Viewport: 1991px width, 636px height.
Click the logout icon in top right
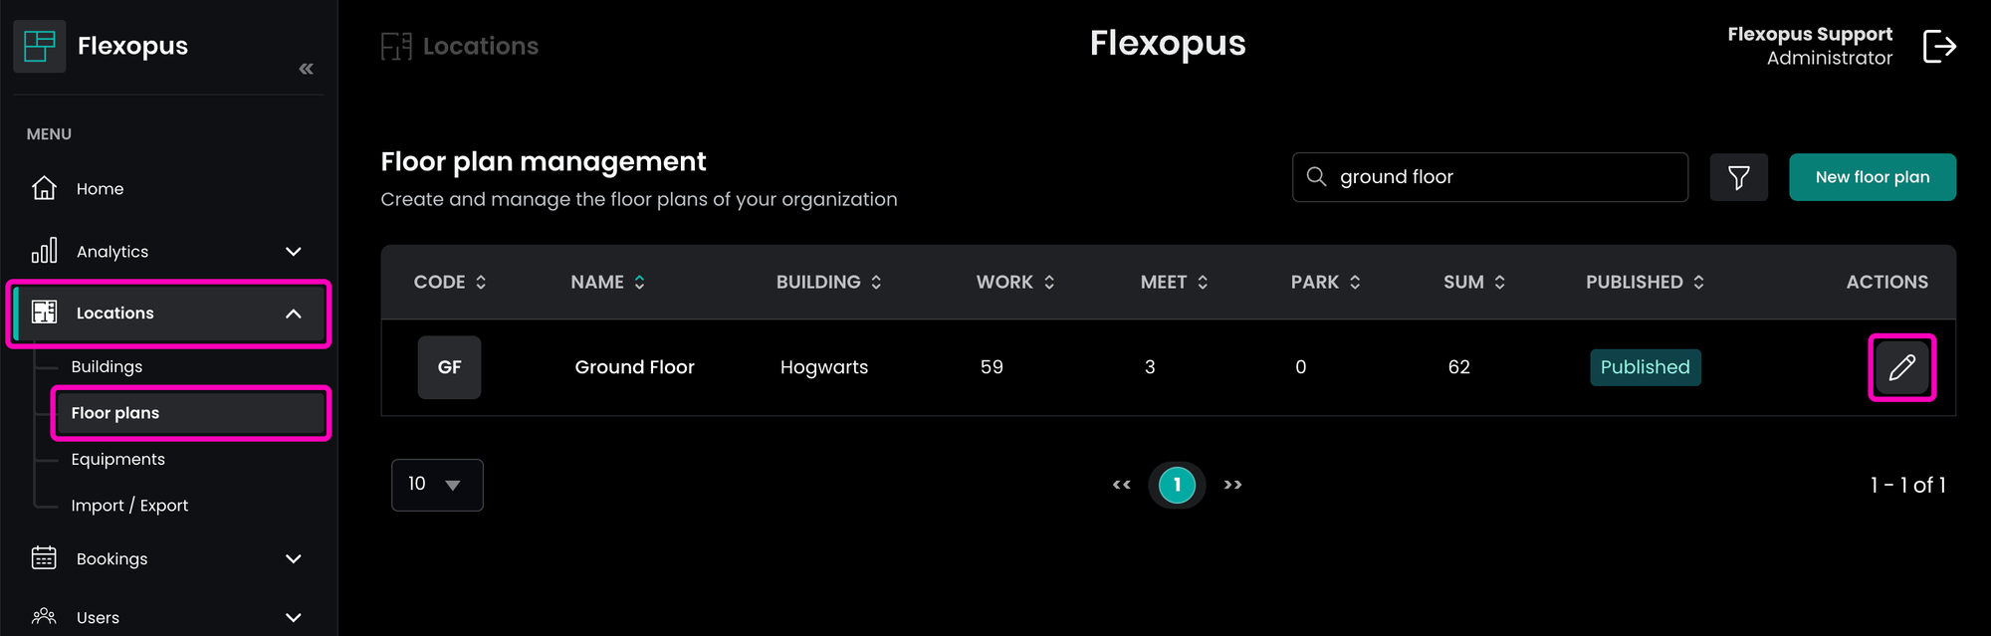click(1938, 46)
